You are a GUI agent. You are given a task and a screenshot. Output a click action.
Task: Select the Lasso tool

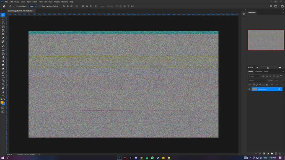point(3,23)
